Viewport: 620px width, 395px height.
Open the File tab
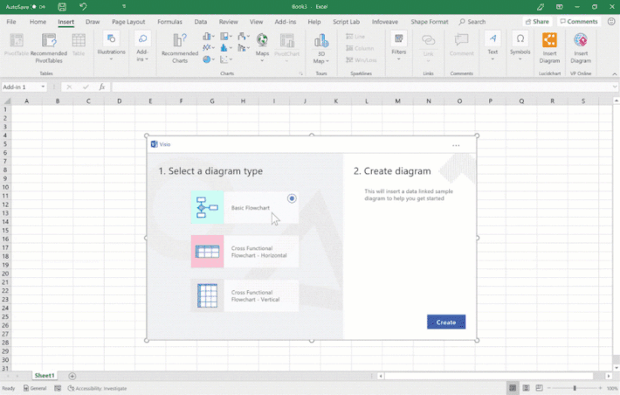(x=11, y=22)
